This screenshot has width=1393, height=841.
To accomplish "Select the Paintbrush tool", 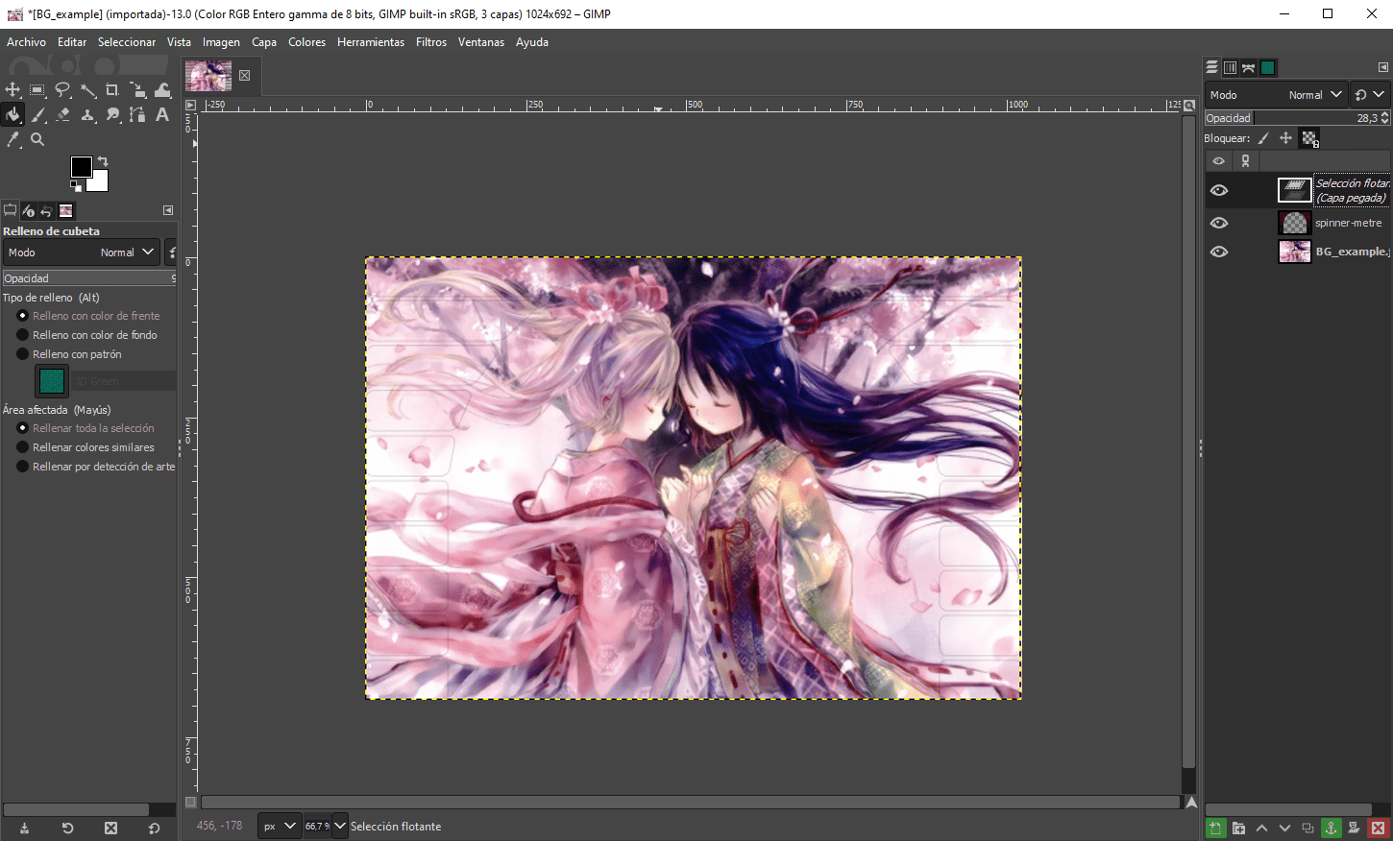I will click(x=37, y=115).
